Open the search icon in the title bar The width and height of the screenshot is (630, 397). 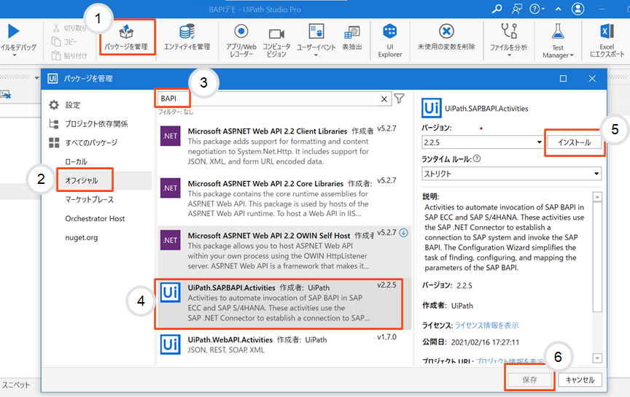pos(497,9)
